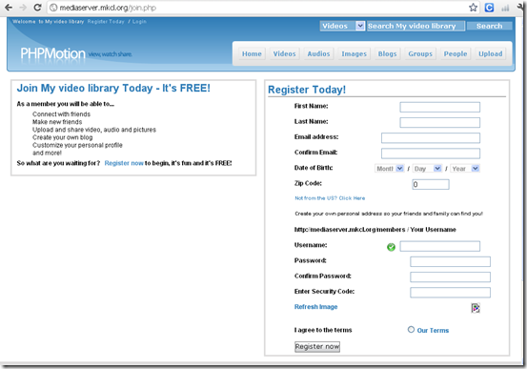Open the Audios navigation tab
This screenshot has width=527, height=369.
coord(318,53)
